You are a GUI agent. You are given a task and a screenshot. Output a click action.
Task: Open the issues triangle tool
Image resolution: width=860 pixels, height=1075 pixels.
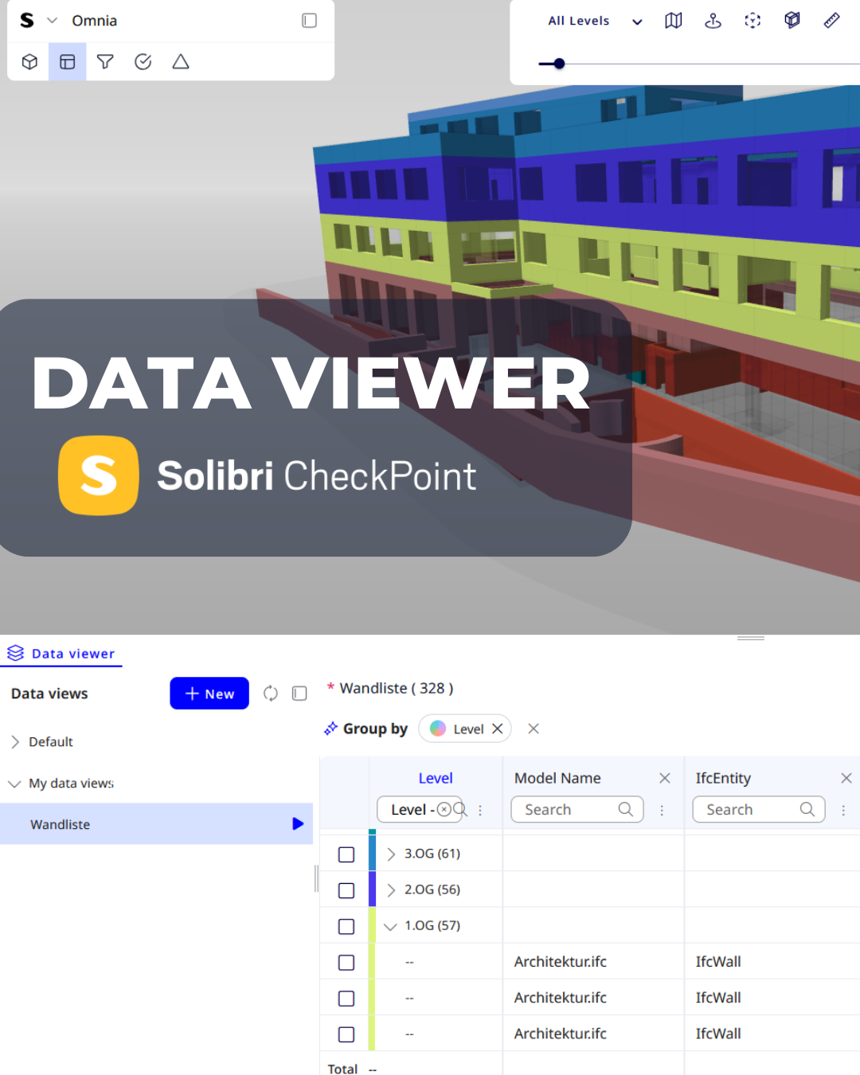click(x=181, y=62)
